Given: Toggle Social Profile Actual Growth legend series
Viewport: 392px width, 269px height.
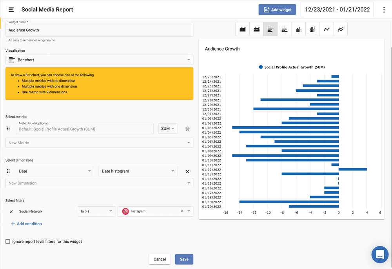Looking at the screenshot, I should point(292,67).
